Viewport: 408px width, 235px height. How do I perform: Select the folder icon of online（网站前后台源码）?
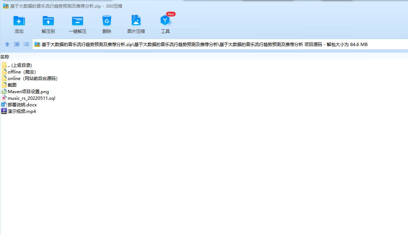click(x=4, y=78)
